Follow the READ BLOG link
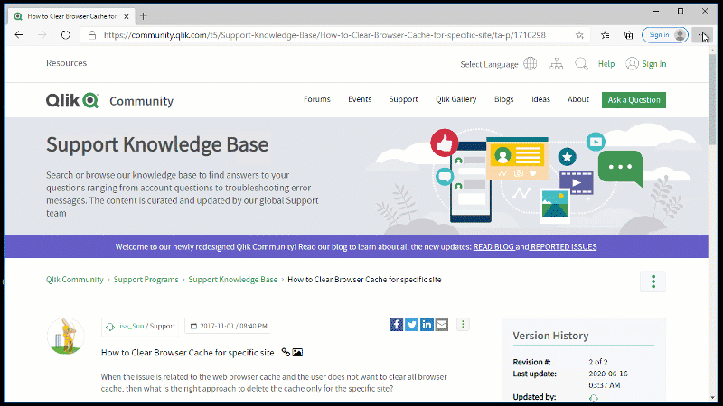Image resolution: width=723 pixels, height=406 pixels. click(x=493, y=246)
